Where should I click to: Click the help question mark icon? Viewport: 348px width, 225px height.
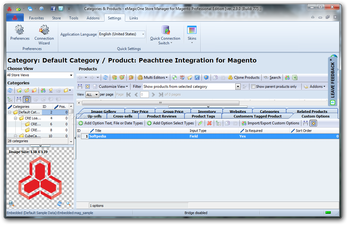point(42,9)
